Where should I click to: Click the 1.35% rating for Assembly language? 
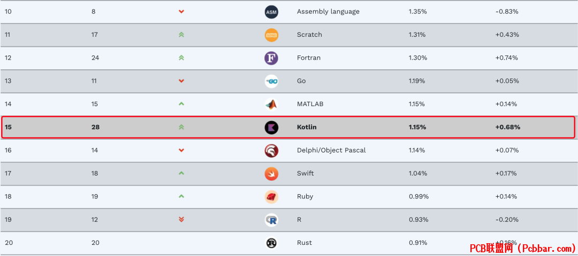coord(417,11)
